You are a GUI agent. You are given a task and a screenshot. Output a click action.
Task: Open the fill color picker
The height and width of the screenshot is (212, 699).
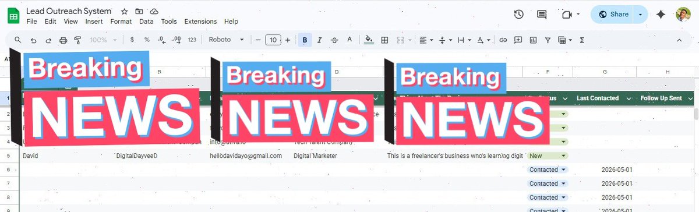[x=368, y=40]
